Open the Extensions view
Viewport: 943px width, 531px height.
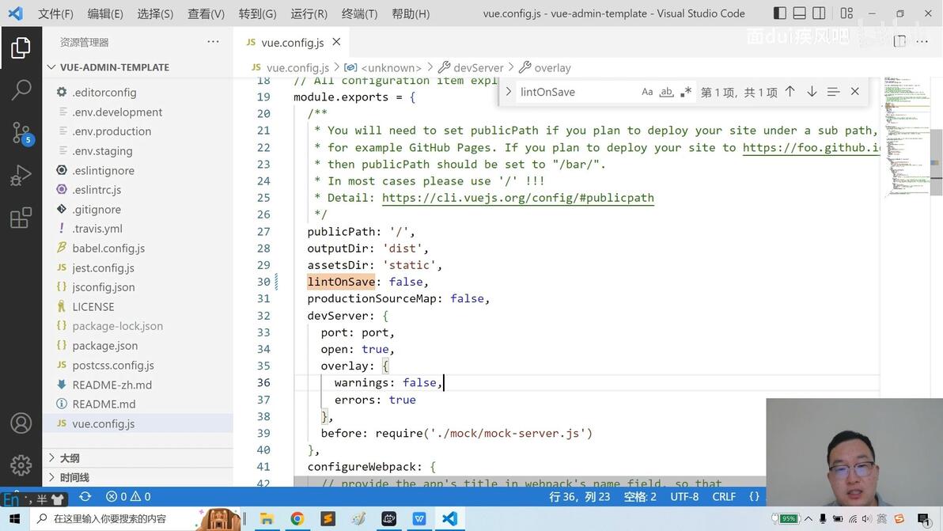[21, 218]
